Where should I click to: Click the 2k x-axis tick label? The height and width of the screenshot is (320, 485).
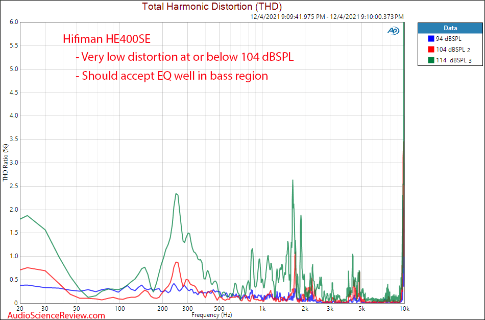pos(305,309)
